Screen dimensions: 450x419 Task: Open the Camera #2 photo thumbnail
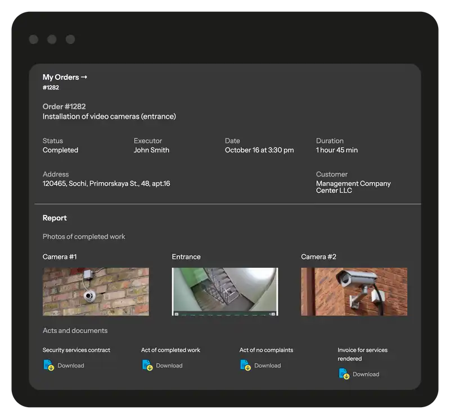[x=354, y=291]
